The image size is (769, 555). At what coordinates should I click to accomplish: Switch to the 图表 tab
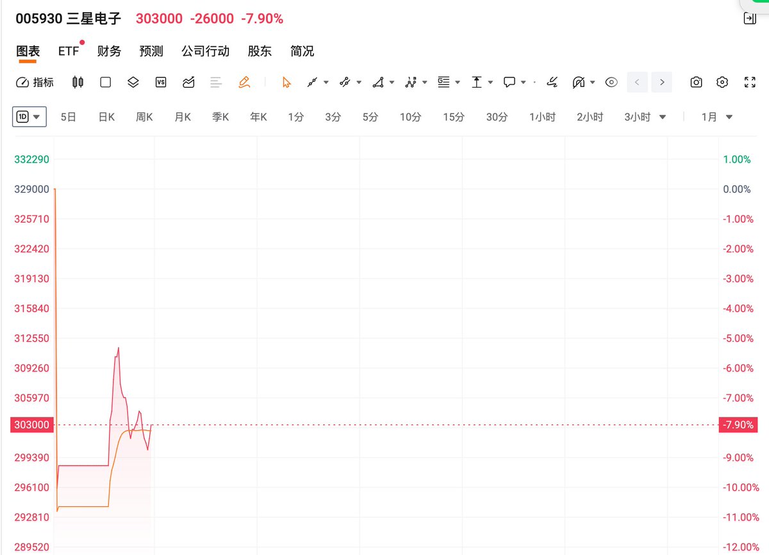[x=28, y=51]
